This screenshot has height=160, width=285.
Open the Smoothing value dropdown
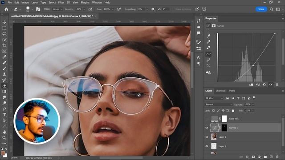(x=147, y=9)
